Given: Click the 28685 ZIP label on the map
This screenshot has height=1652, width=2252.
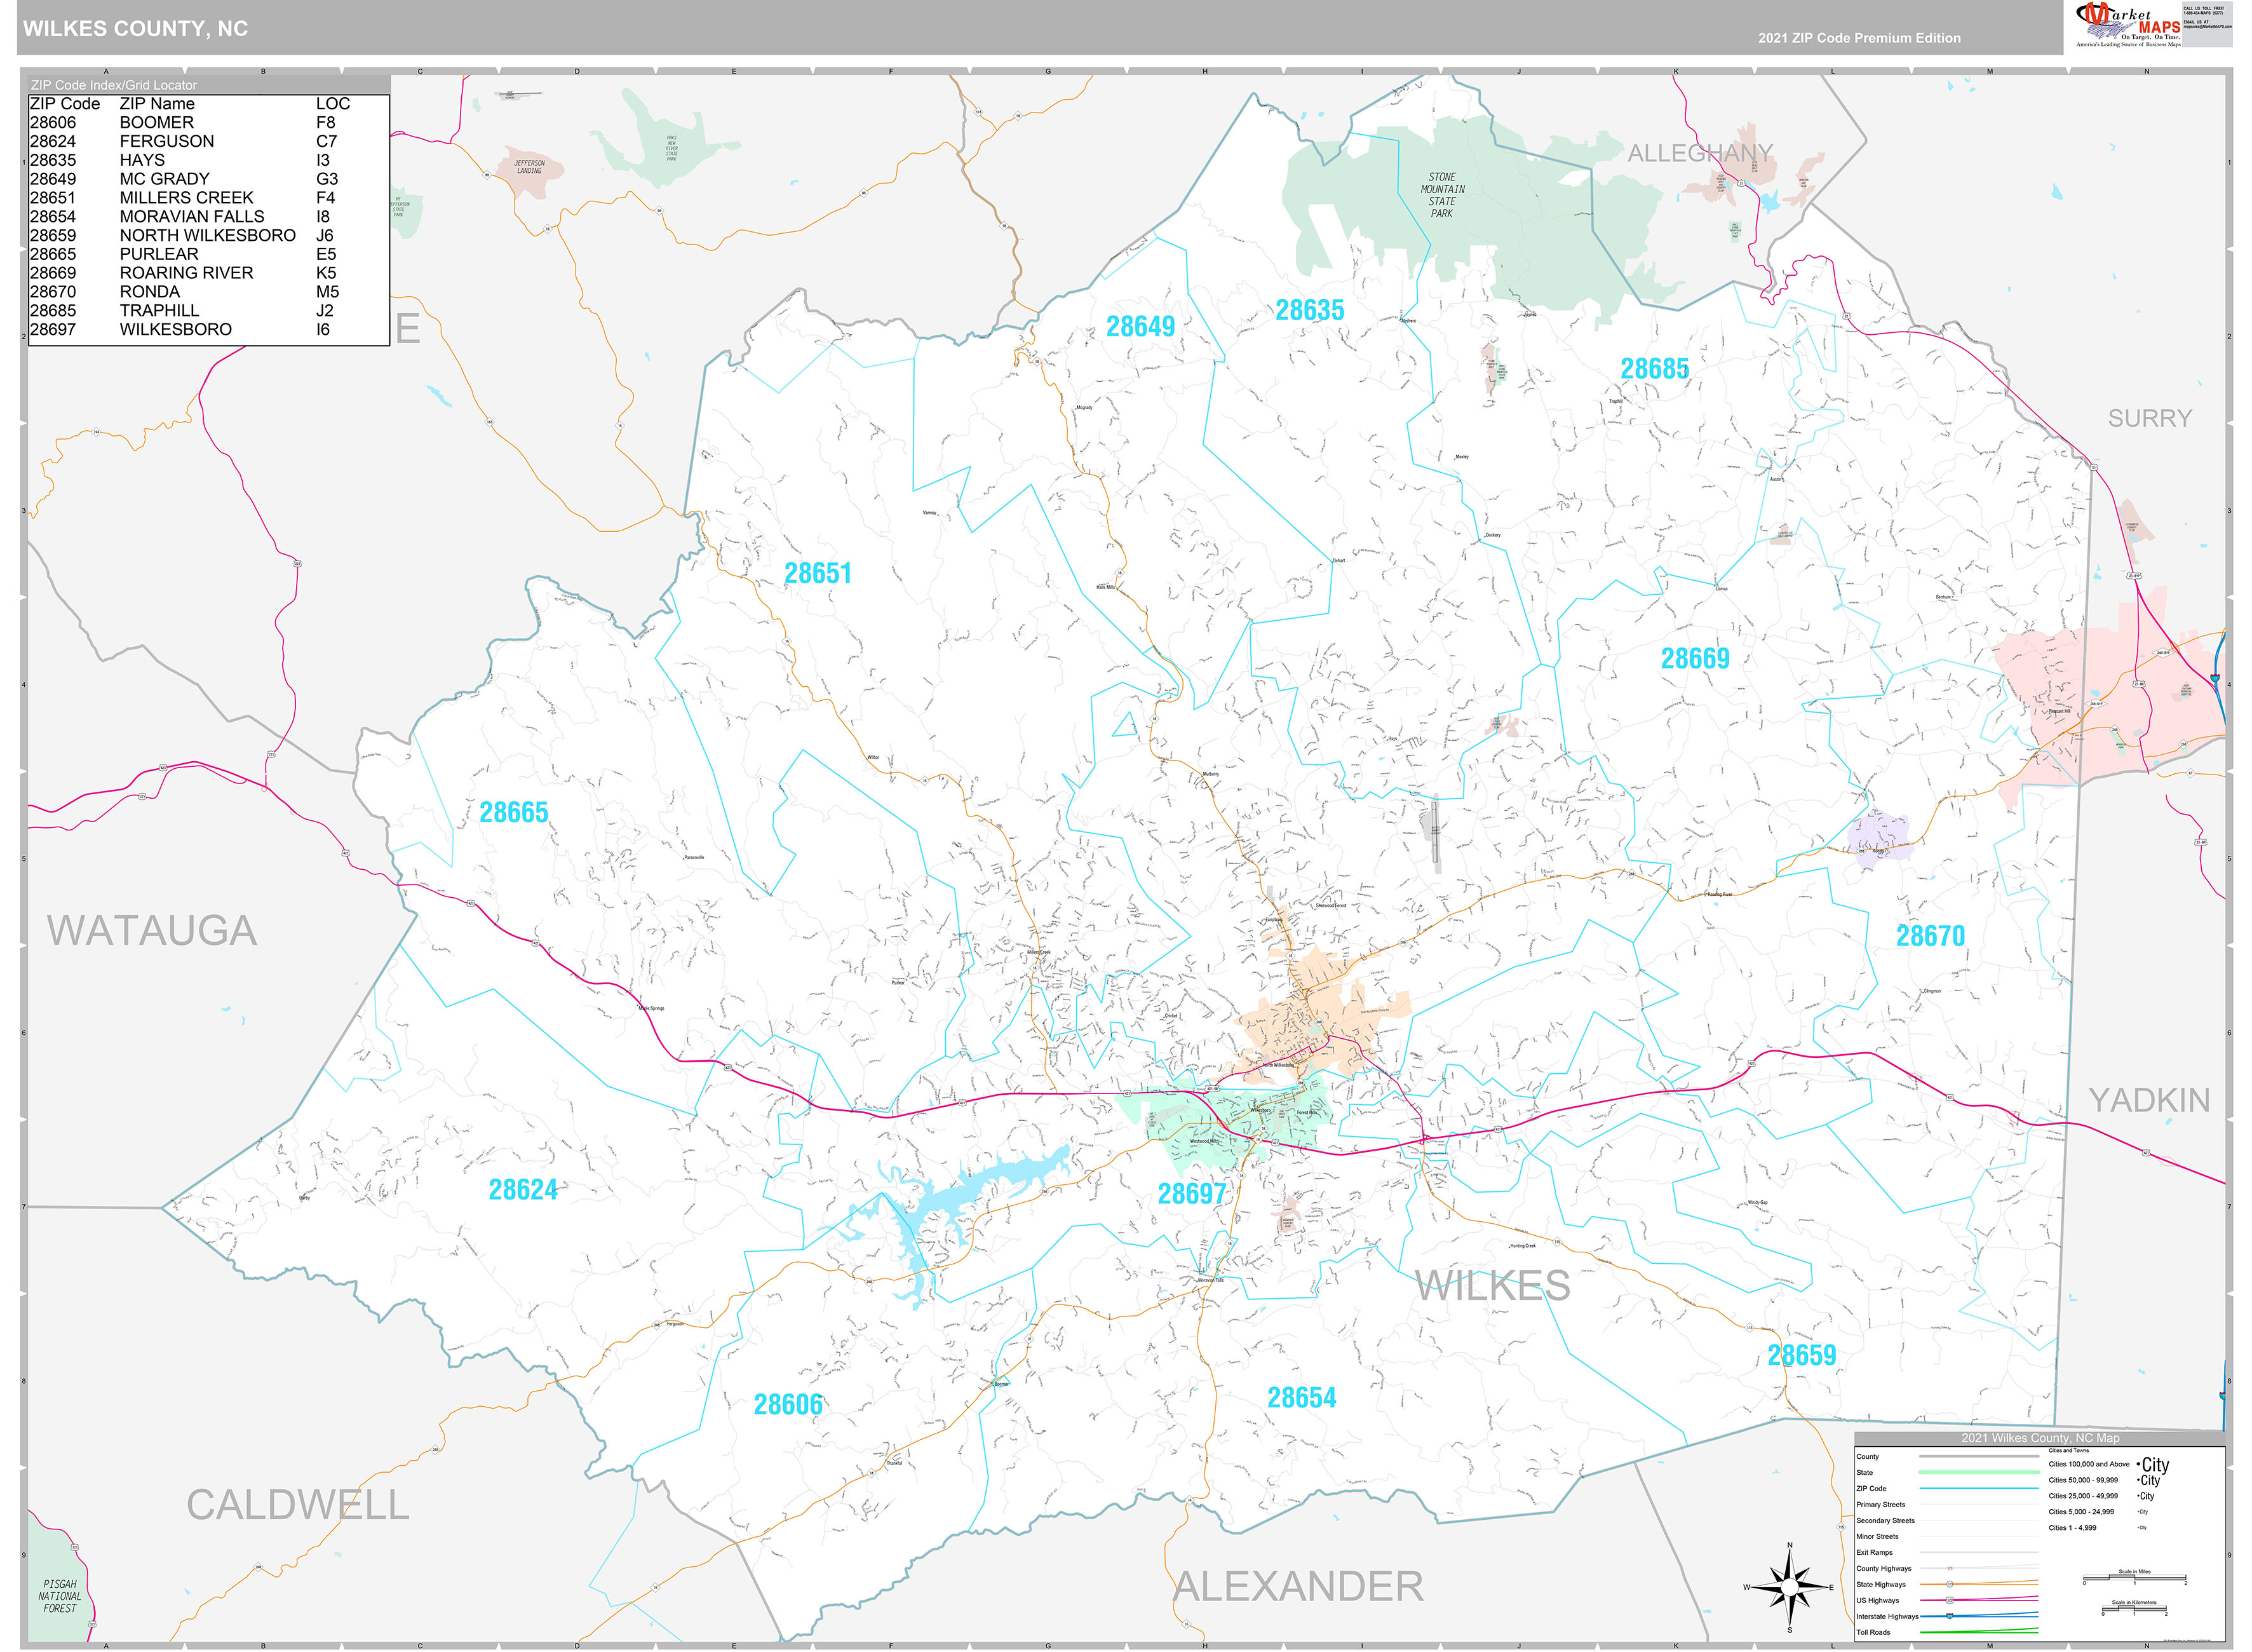Looking at the screenshot, I should coord(1654,369).
